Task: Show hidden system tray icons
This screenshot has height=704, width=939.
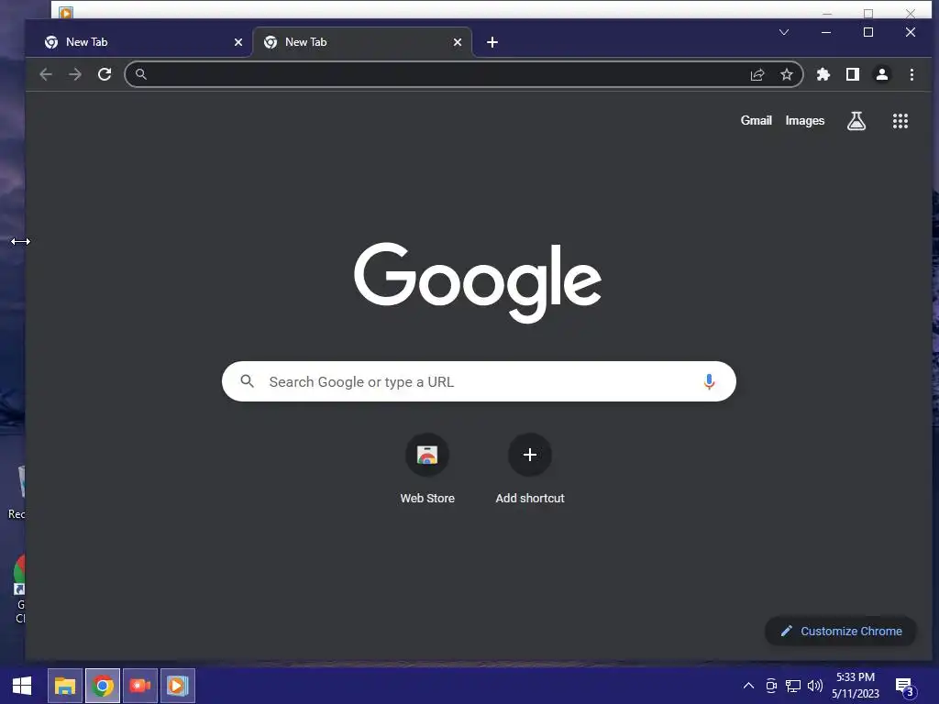Action: [748, 686]
